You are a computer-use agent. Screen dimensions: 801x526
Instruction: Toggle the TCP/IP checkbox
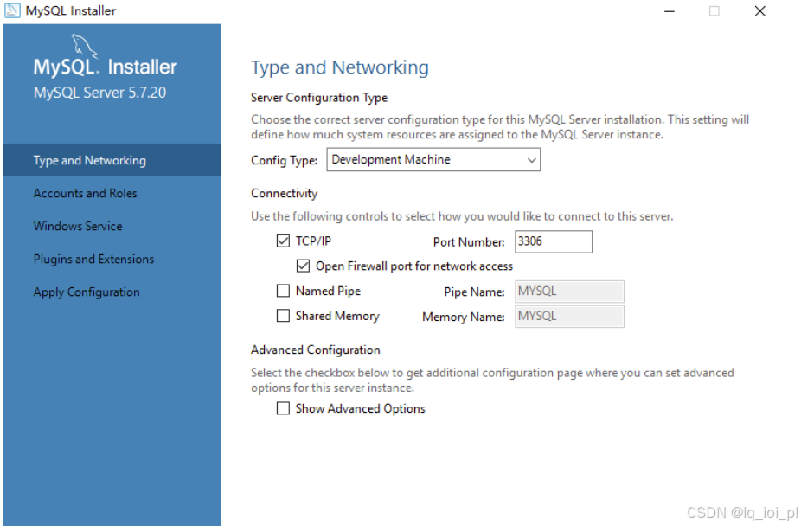[283, 241]
